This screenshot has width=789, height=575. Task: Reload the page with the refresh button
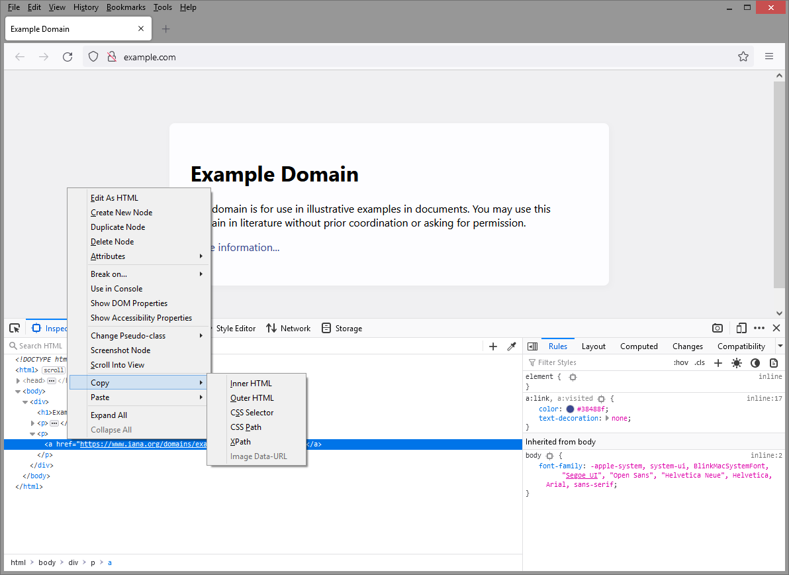[x=68, y=57]
